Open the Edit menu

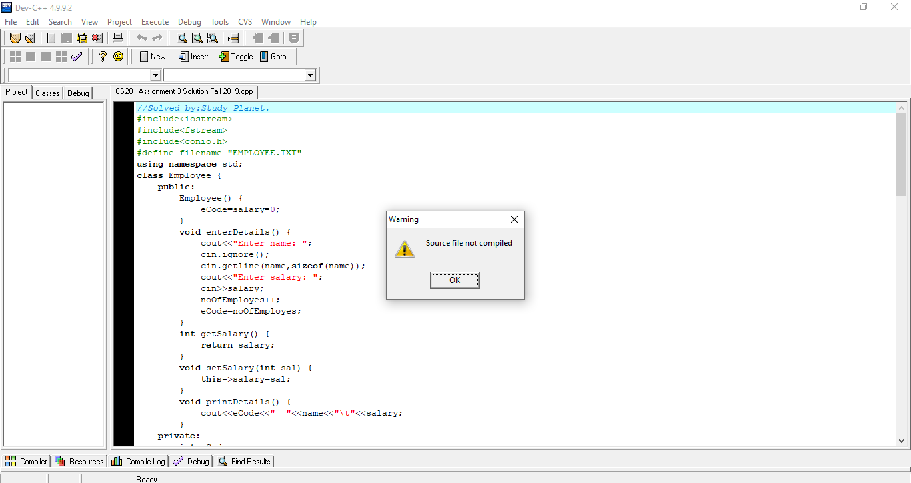[33, 22]
